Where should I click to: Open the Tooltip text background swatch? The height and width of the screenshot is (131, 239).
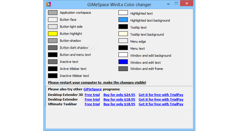tap(123, 34)
